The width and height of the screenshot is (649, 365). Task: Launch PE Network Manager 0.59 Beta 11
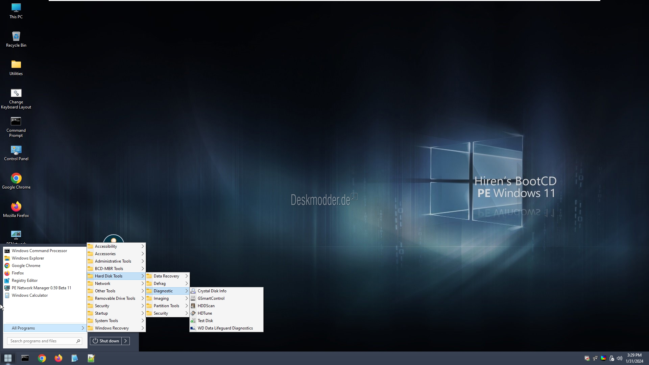(x=45, y=288)
